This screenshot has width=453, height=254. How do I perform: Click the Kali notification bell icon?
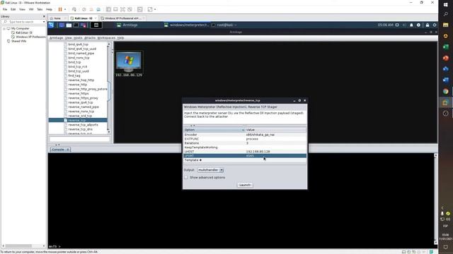click(411, 25)
